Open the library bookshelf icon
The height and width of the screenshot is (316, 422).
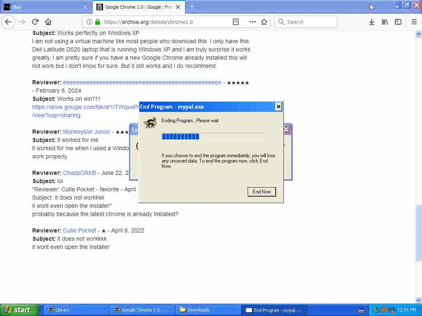pos(385,22)
